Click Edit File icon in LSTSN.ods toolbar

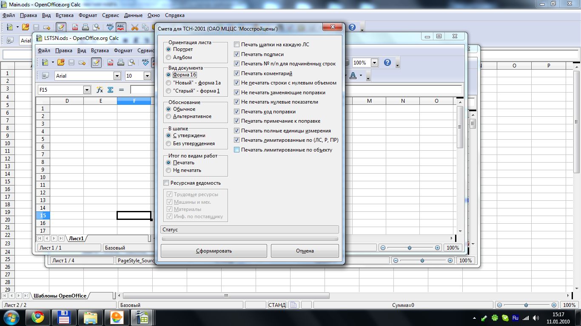tap(96, 62)
